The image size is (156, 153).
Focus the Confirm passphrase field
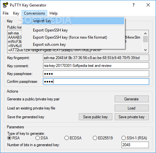(96, 82)
